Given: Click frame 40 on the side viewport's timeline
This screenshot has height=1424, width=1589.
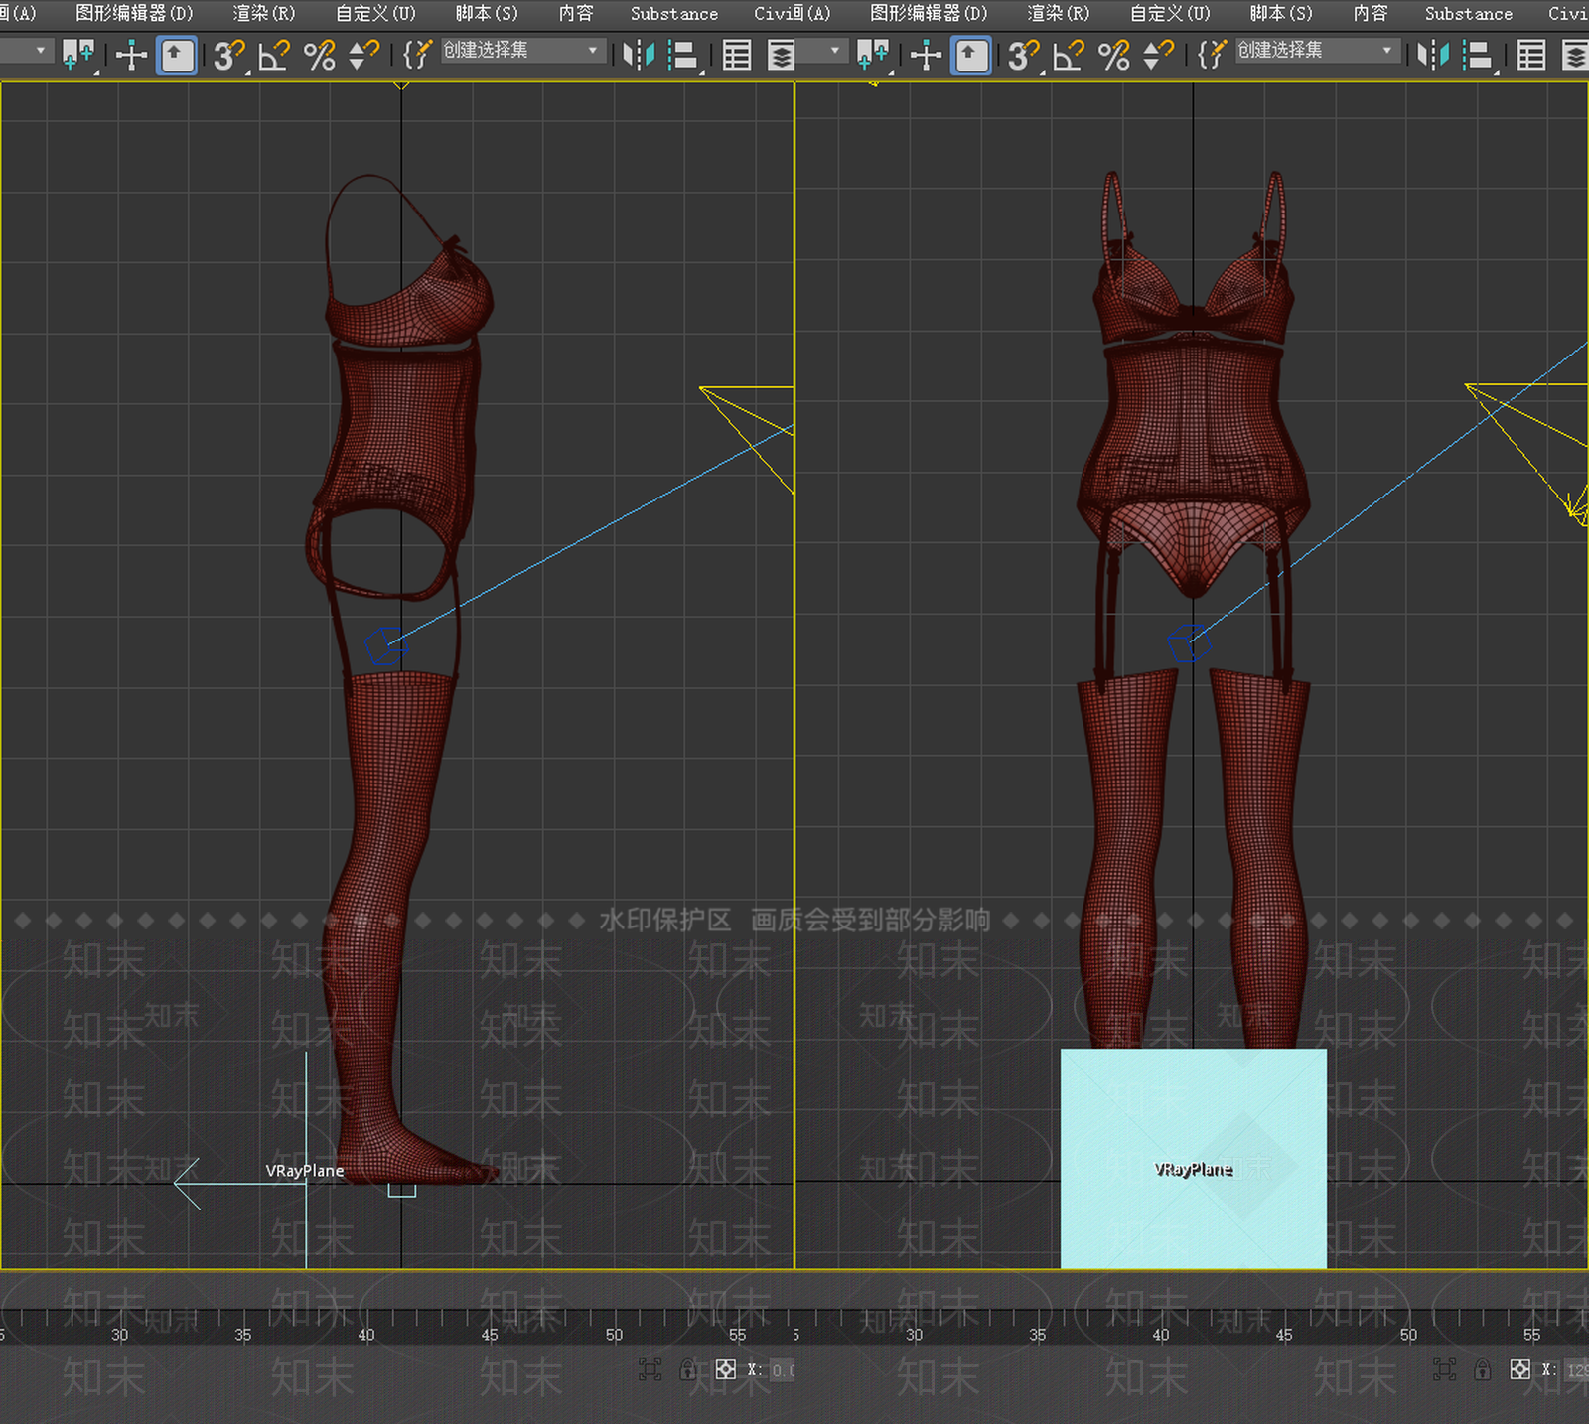Looking at the screenshot, I should pyautogui.click(x=366, y=1335).
